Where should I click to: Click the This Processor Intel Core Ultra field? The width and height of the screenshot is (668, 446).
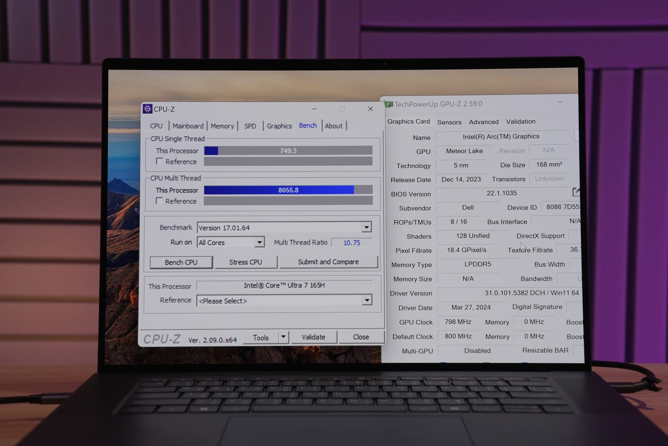pyautogui.click(x=284, y=285)
